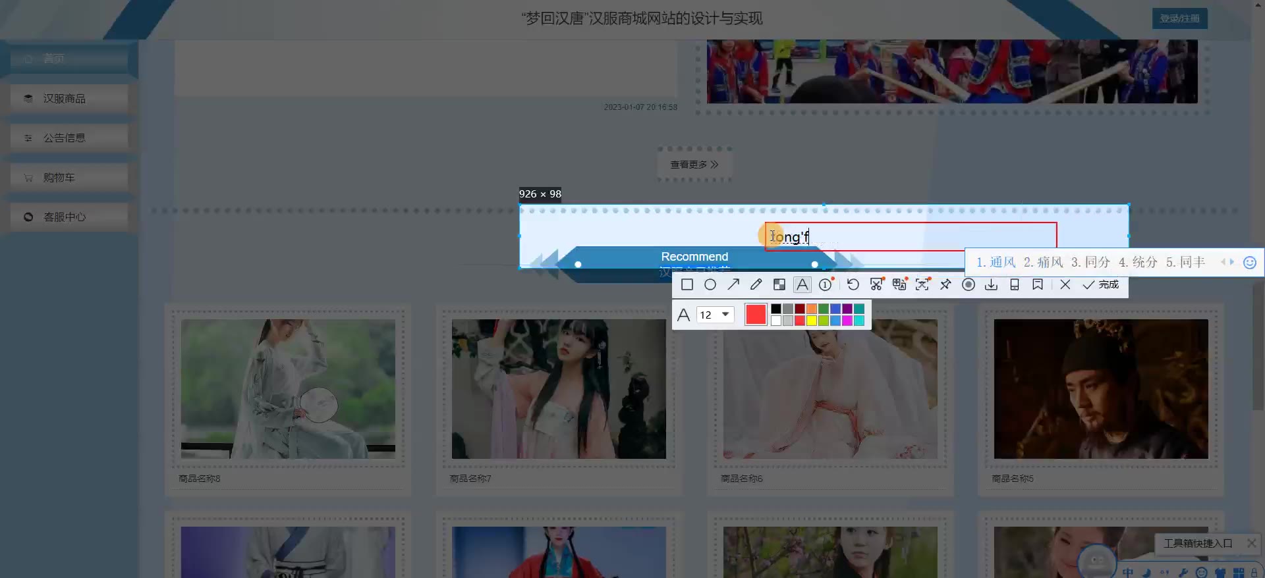Image resolution: width=1265 pixels, height=578 pixels.
Task: Choose IME candidate 5 同丰
Action: [1185, 262]
